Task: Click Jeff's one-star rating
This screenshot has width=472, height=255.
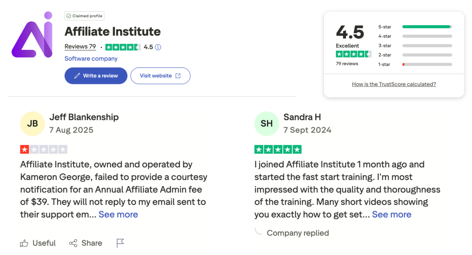Action: coord(43,149)
